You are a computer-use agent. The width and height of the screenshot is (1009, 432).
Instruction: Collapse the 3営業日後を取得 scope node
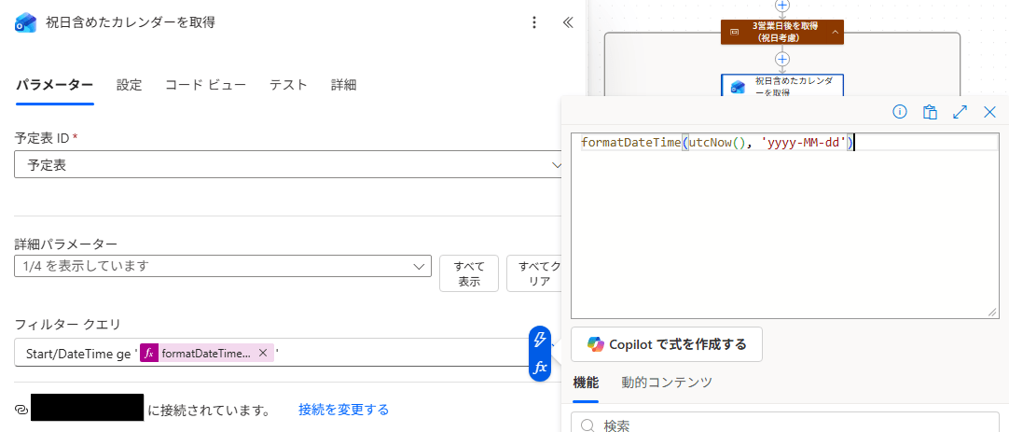[835, 32]
